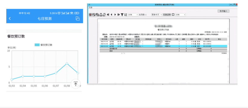Tap the copy/export icon in the 七日预测 header
This screenshot has width=248, height=108.
click(x=78, y=19)
